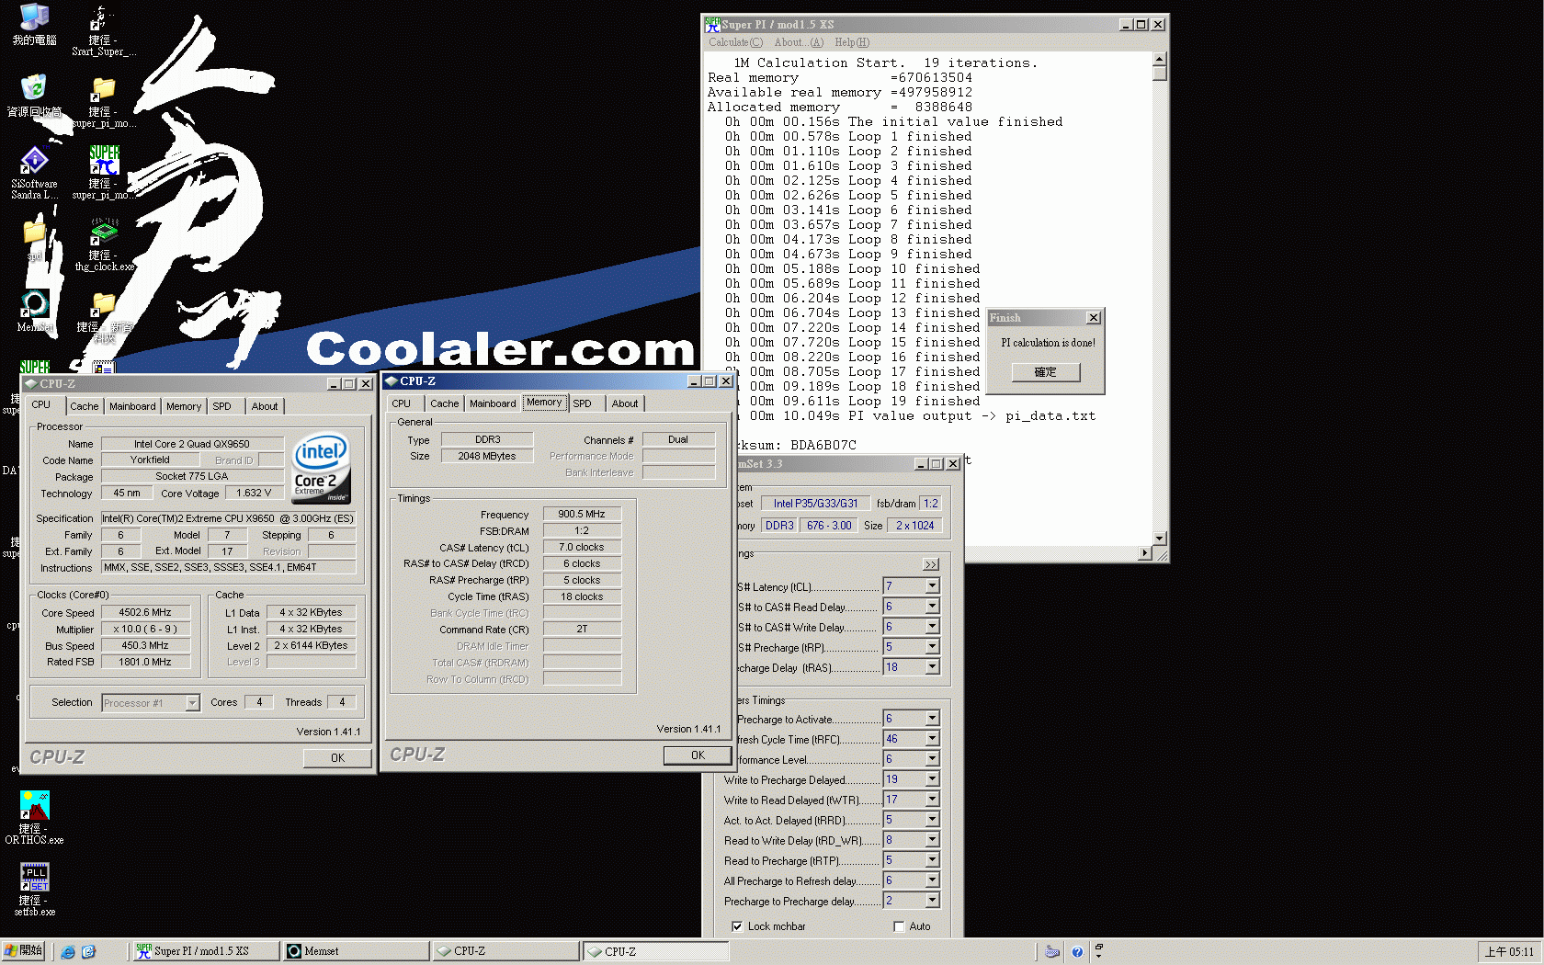The image size is (1544, 965).
Task: Open the Act. to Act. Delayed (tRRD) dropdown
Action: pos(932,820)
